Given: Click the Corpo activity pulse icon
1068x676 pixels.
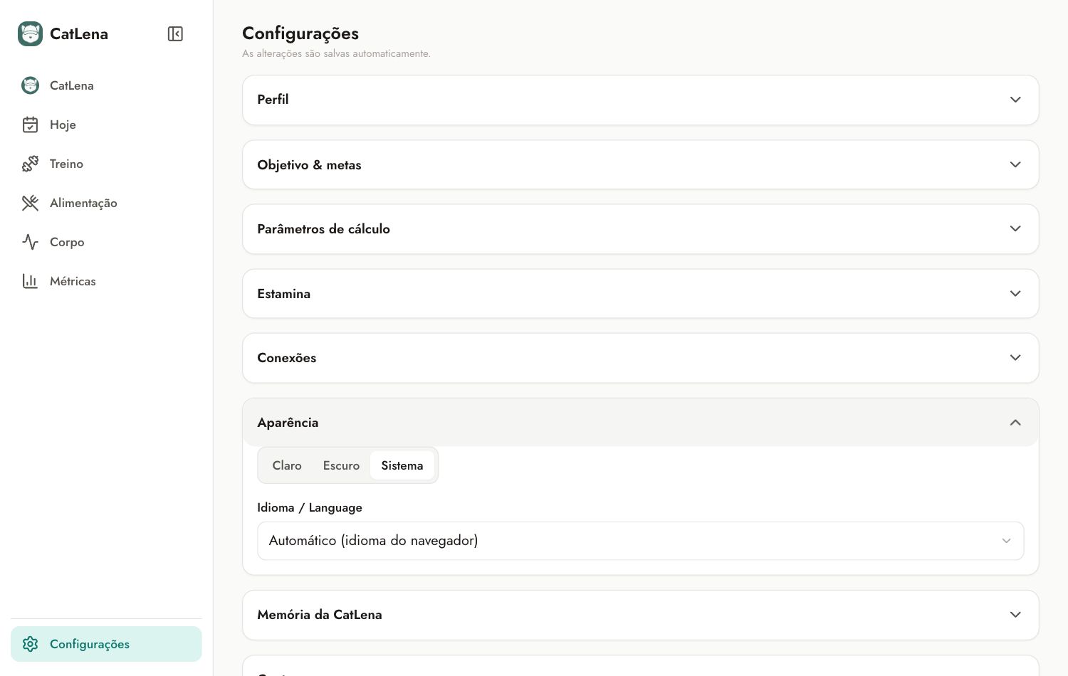Looking at the screenshot, I should coord(30,242).
